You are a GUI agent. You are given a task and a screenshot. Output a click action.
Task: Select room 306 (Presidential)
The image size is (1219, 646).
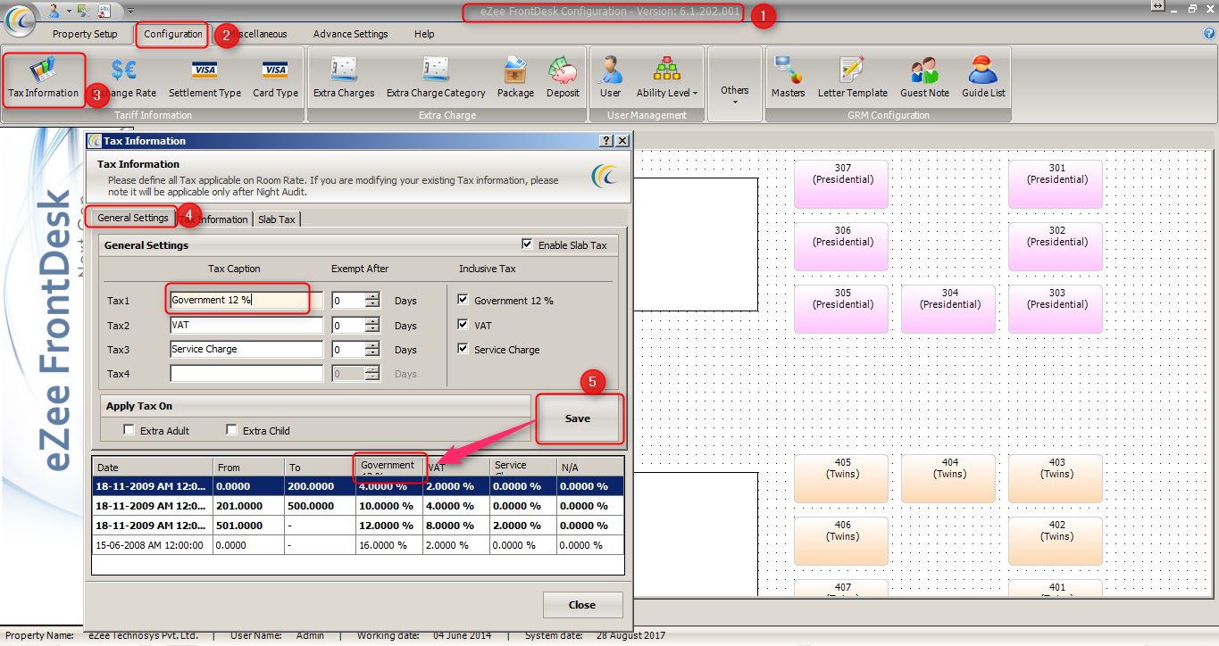[842, 246]
